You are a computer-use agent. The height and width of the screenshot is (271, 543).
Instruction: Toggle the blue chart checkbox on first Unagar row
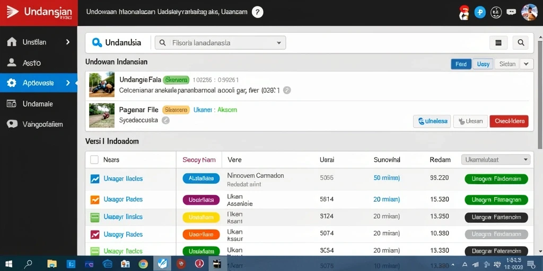(94, 179)
